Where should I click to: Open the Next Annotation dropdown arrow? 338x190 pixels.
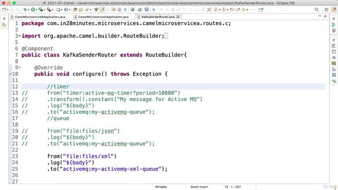click(x=220, y=9)
